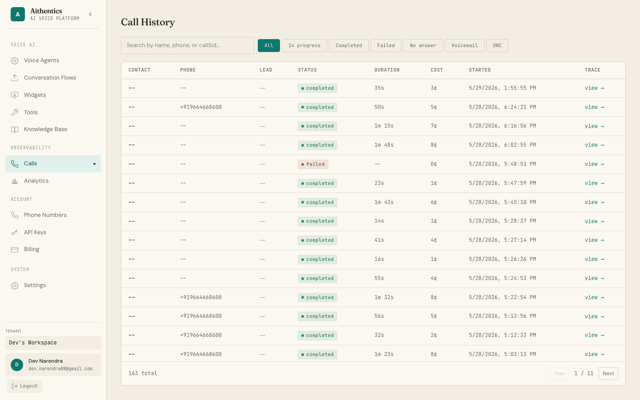Click the STARTED column header
Viewport: 640px width, 400px height.
click(480, 70)
